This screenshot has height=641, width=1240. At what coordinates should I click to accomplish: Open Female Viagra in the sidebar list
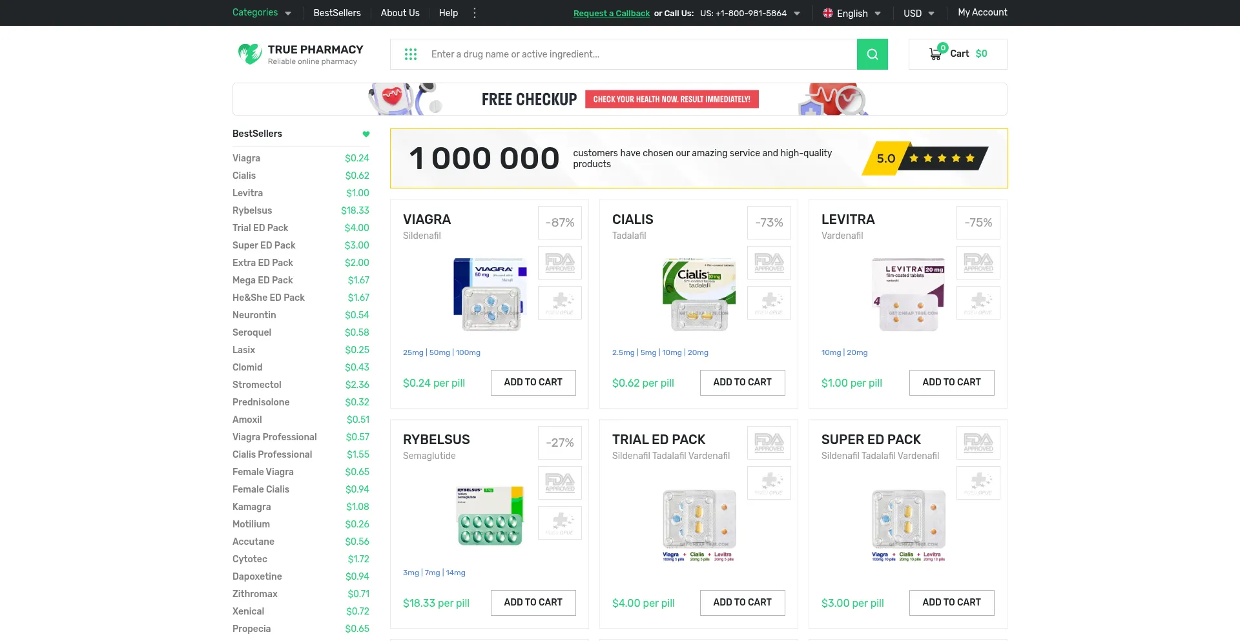click(x=263, y=472)
